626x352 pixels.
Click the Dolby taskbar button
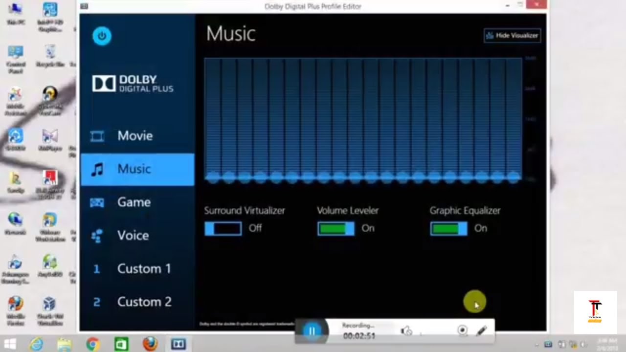178,344
